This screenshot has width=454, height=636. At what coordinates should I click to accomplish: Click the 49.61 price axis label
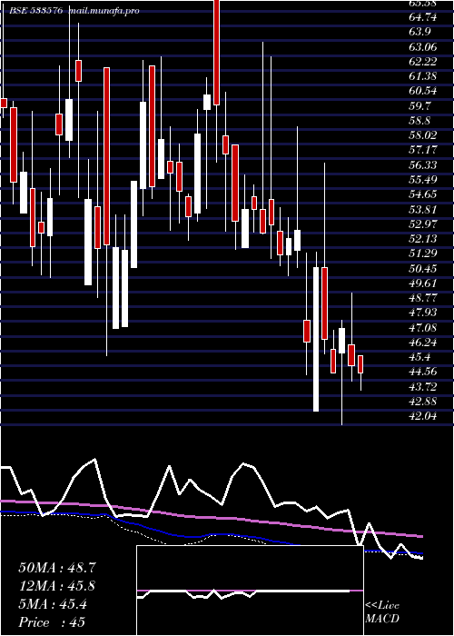tap(423, 283)
